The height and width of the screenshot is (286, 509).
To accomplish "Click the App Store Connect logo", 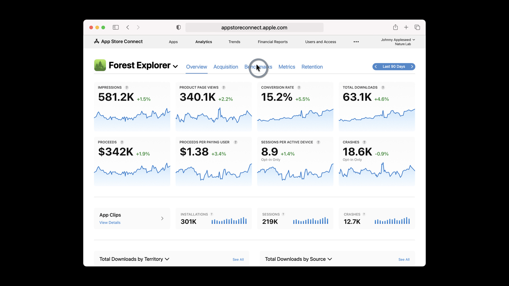I will point(118,42).
